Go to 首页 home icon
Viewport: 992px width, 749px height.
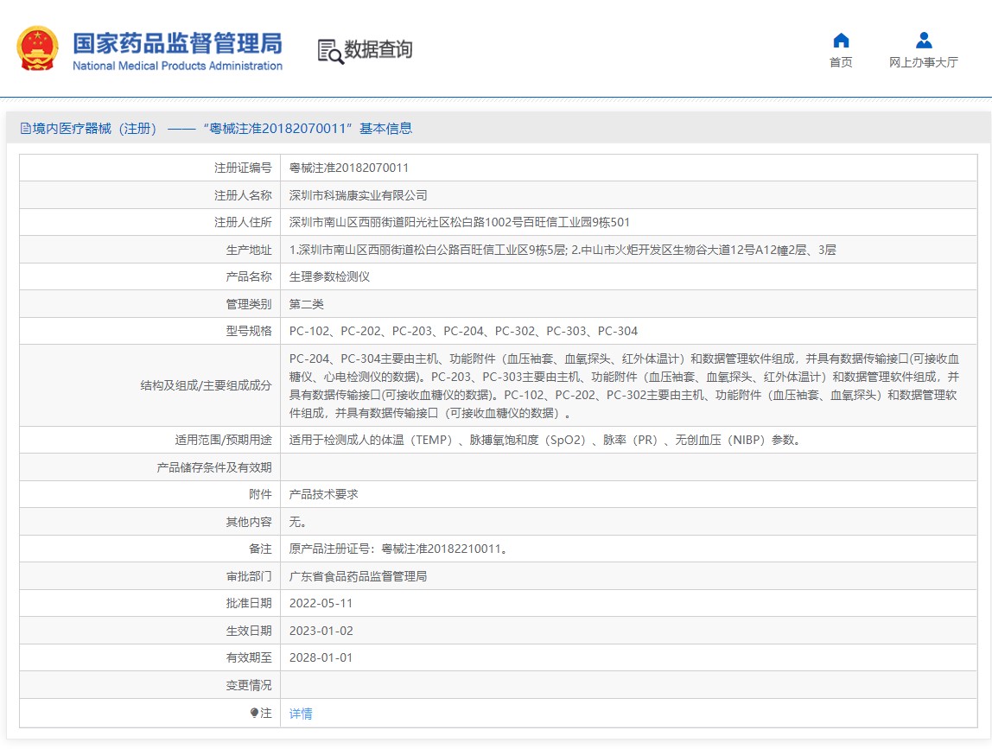pyautogui.click(x=841, y=41)
